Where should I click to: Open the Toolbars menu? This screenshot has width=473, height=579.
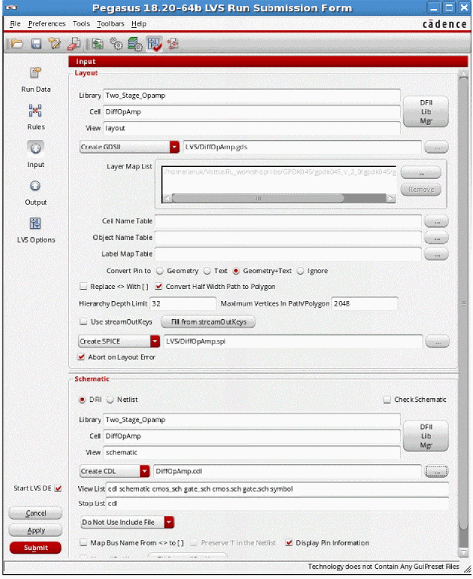[x=110, y=24]
